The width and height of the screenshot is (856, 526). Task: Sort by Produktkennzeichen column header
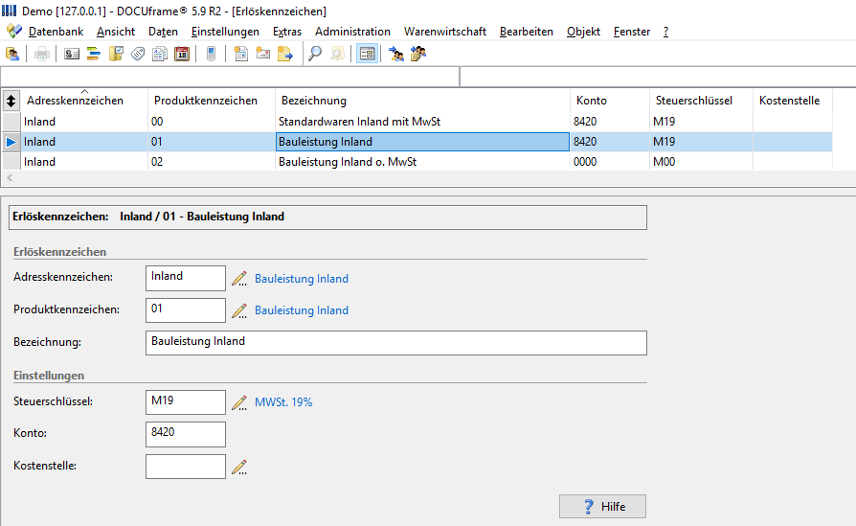(212, 101)
